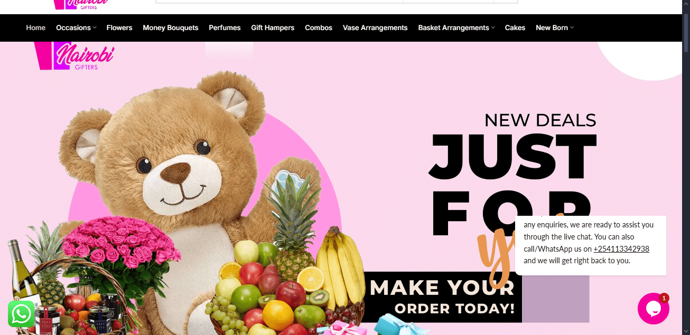Select Perfumes in the navigation bar
Screen dimensions: 690x335
pos(225,27)
